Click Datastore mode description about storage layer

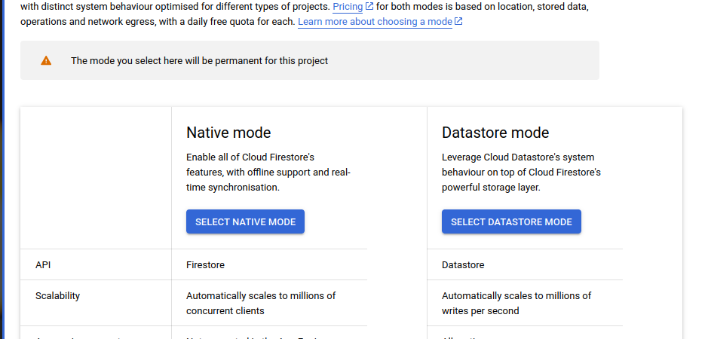[521, 173]
